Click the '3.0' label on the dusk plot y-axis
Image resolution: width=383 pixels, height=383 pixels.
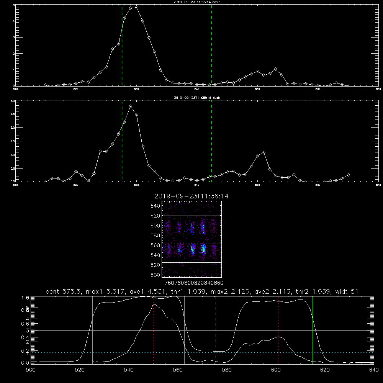[x=13, y=101]
